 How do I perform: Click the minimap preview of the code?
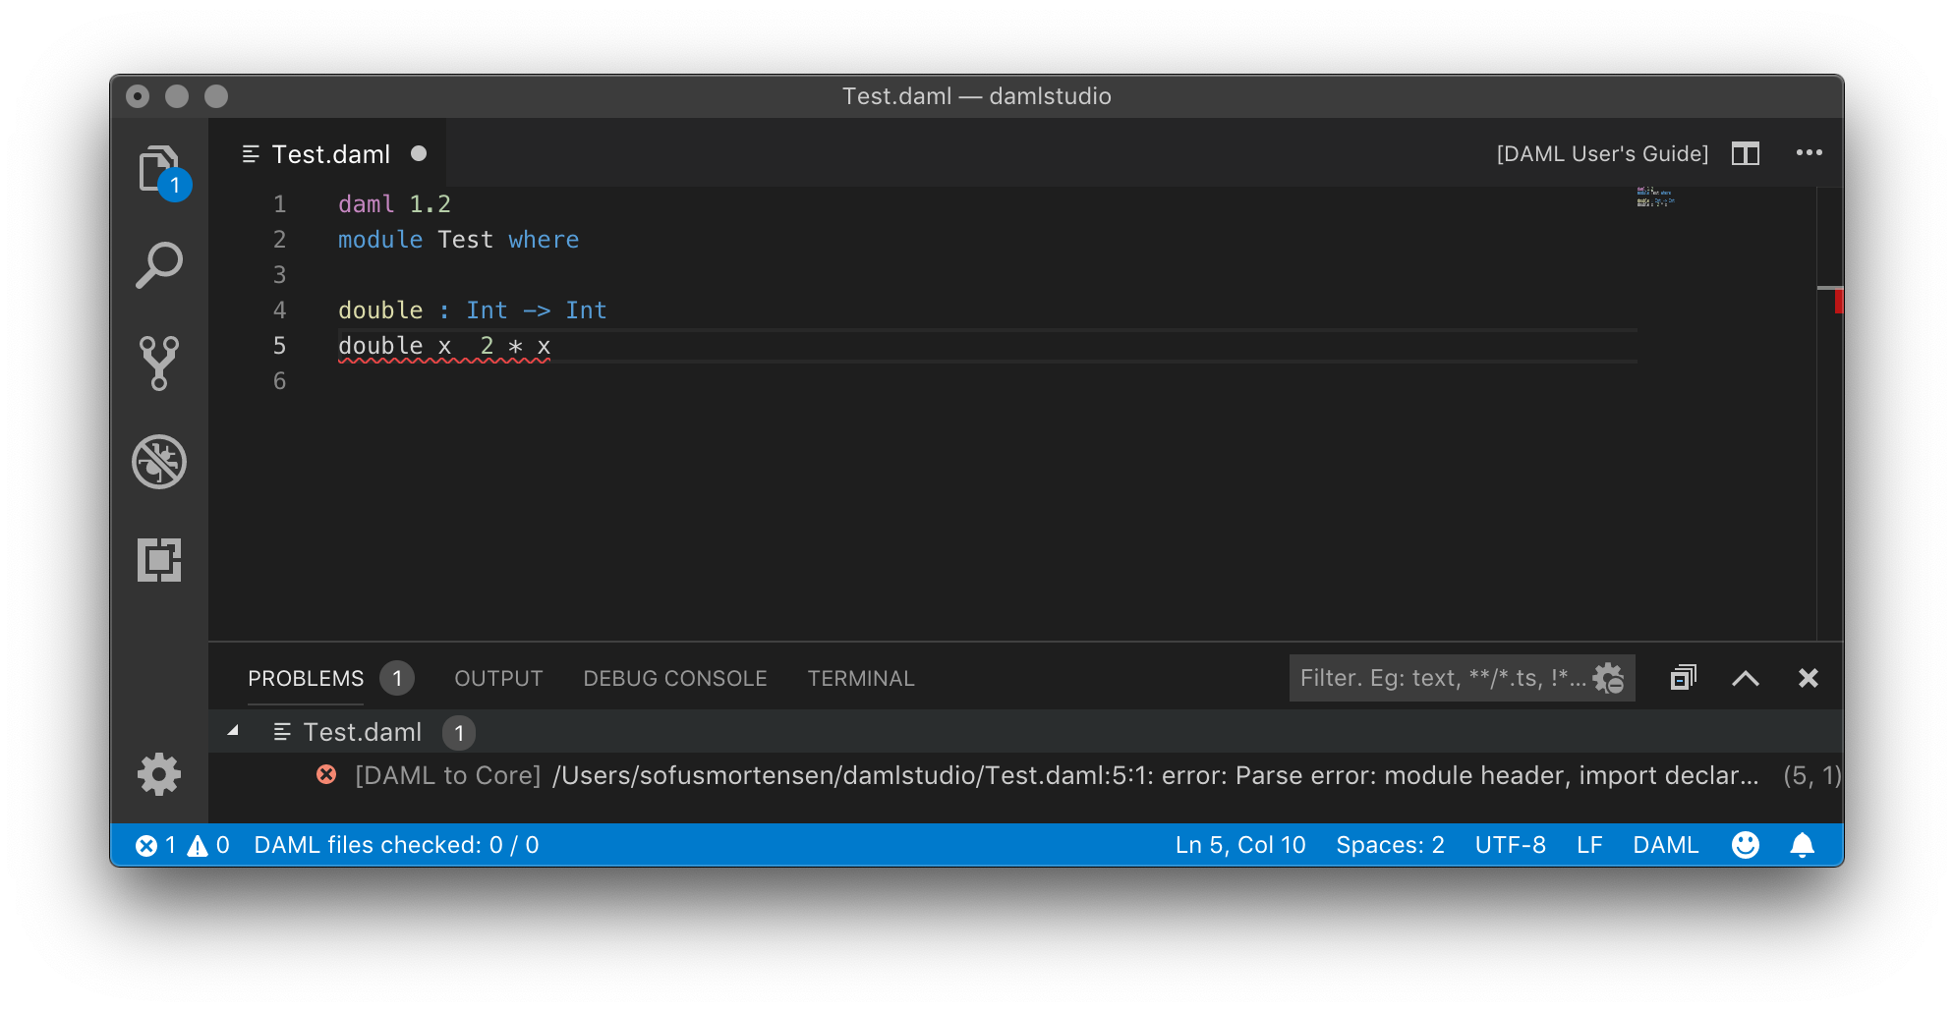pos(1655,197)
